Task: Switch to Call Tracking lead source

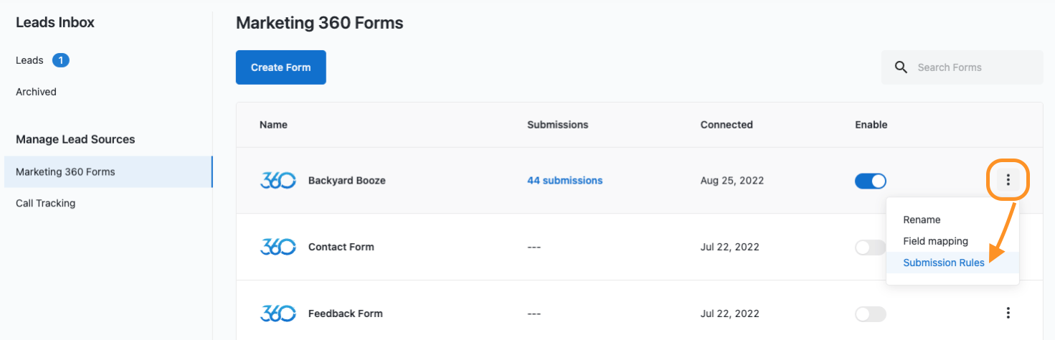Action: pos(45,203)
